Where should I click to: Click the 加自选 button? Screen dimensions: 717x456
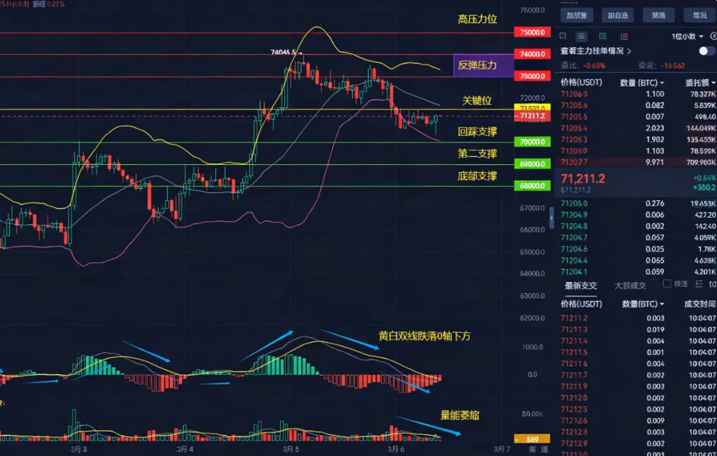coord(617,15)
